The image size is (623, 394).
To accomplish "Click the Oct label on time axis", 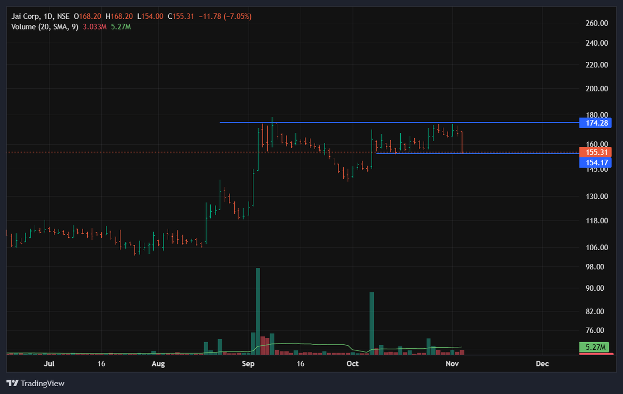I will pos(353,364).
